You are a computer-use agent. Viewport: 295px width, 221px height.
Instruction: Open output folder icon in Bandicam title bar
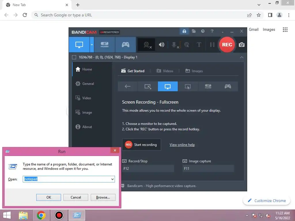click(x=194, y=31)
